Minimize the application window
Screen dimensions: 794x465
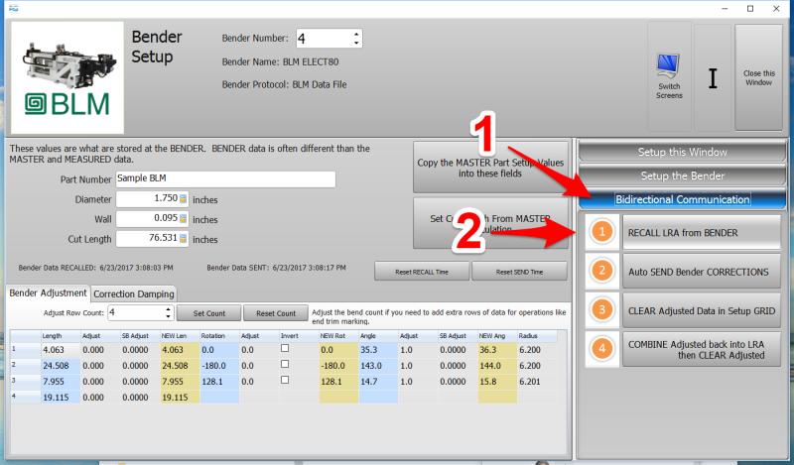[x=725, y=9]
